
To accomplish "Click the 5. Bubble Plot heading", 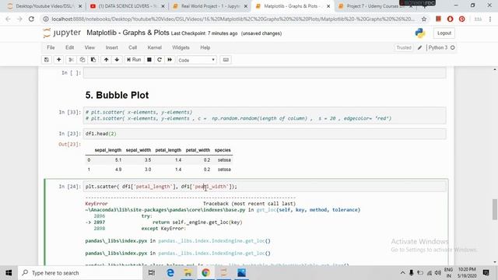I will tap(117, 95).
